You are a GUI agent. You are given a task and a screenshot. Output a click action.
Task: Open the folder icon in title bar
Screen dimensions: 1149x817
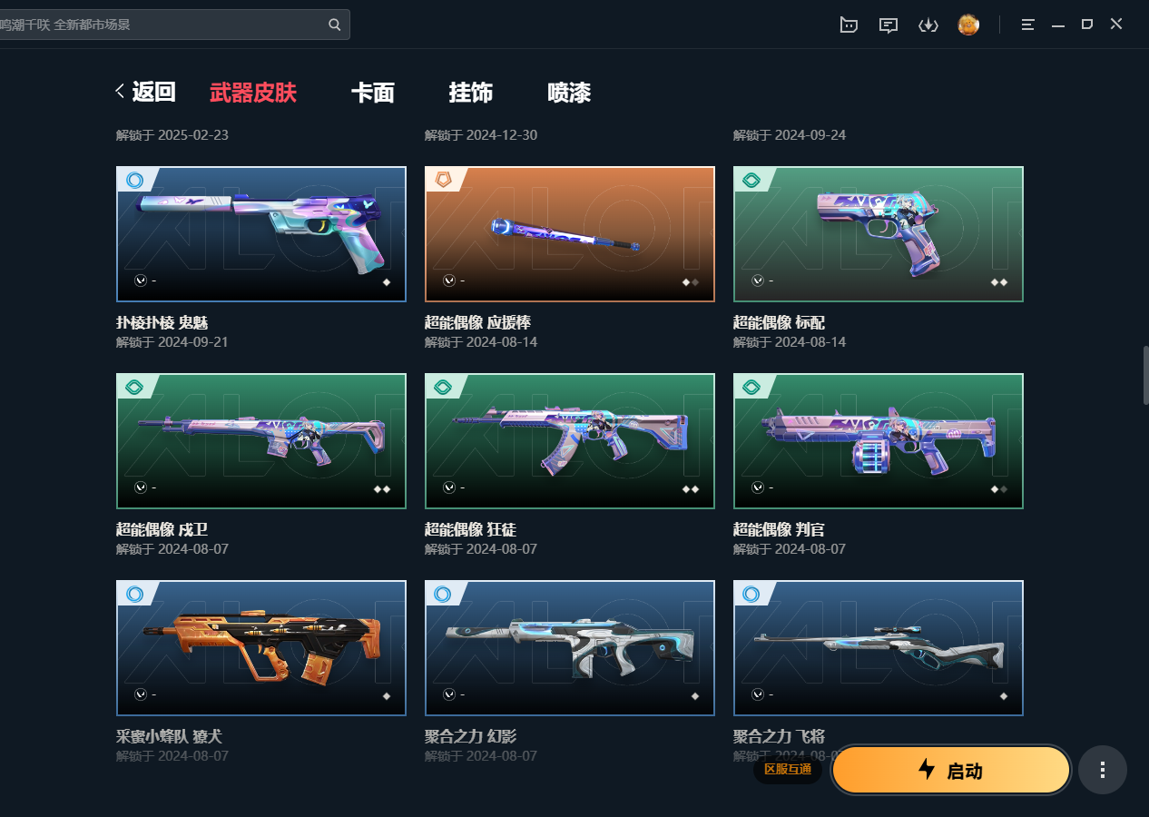[x=849, y=25]
